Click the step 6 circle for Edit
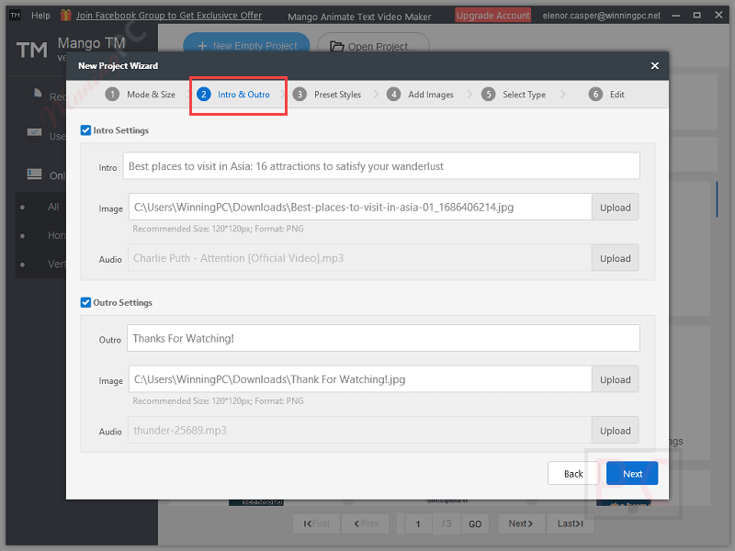This screenshot has height=551, width=735. click(x=595, y=95)
